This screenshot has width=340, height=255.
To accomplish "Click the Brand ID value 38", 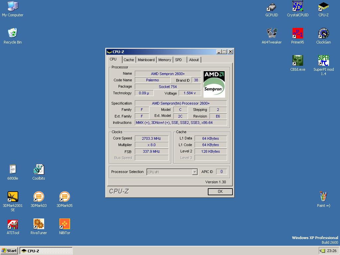I will [196, 80].
